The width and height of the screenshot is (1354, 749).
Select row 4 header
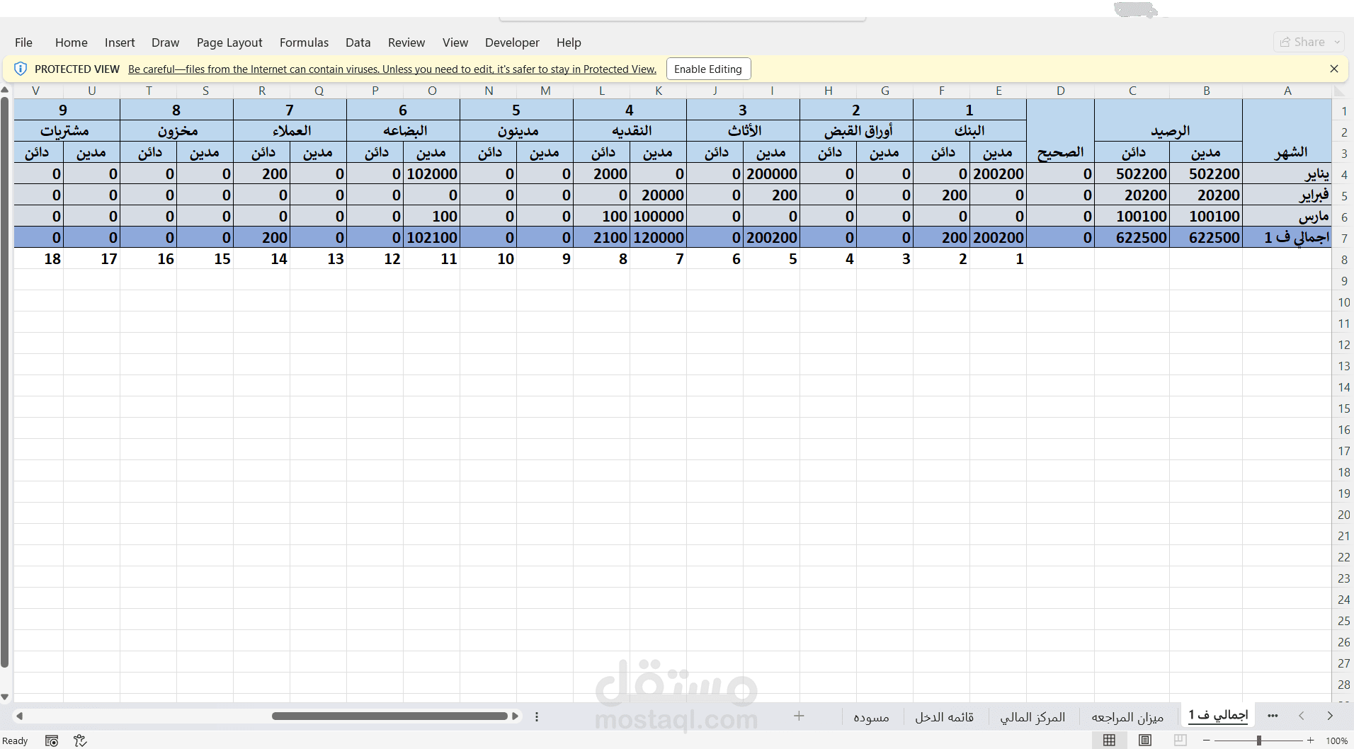pyautogui.click(x=1344, y=175)
